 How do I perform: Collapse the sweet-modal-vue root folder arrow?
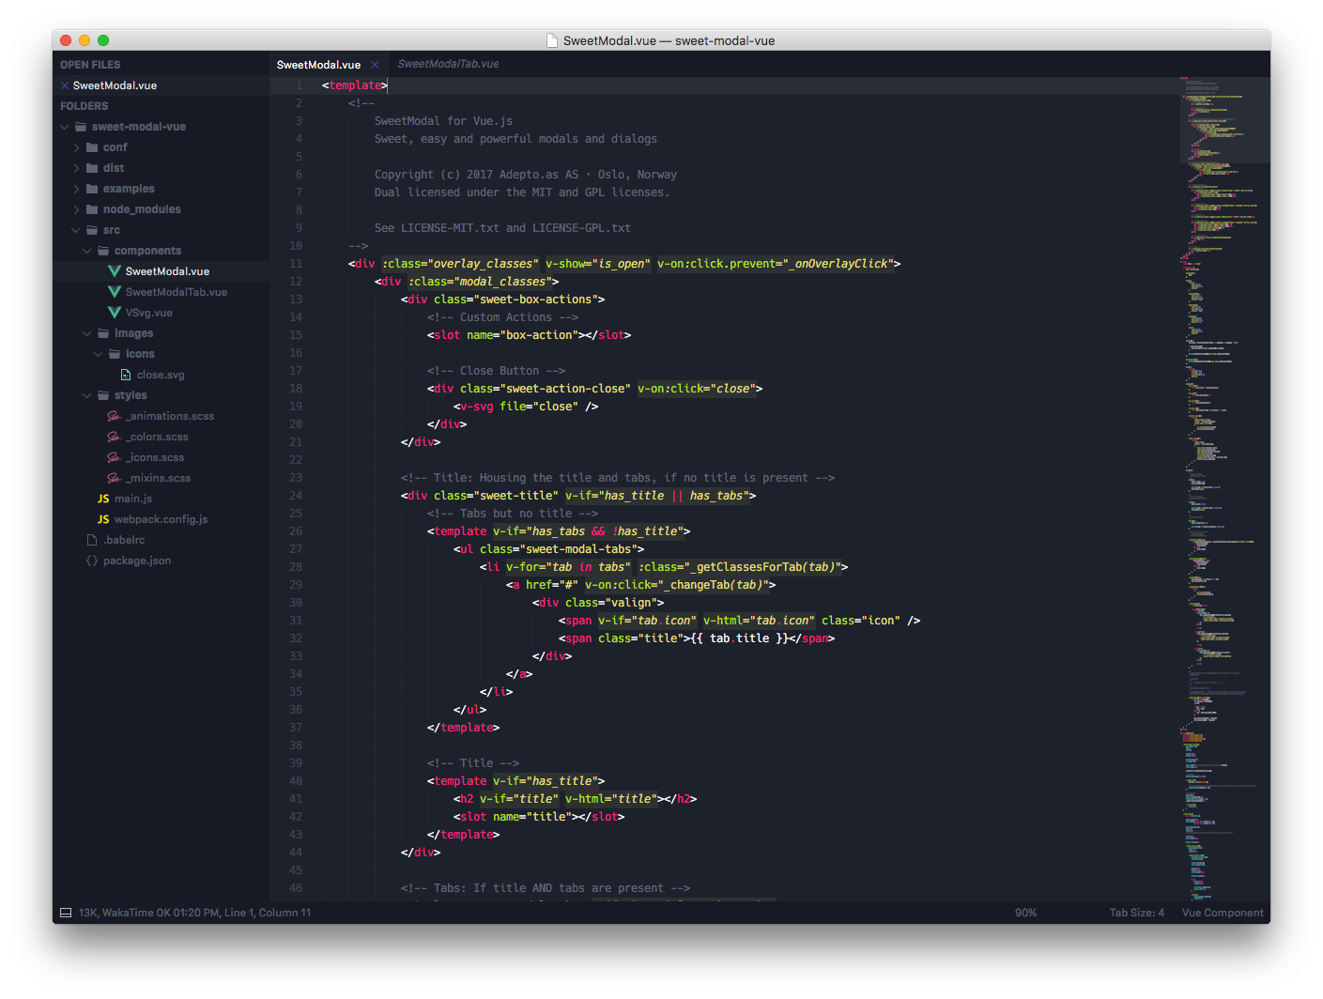pos(65,127)
